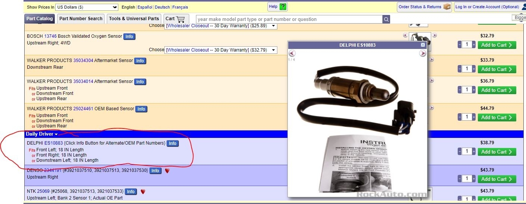Click the green Help question mark icon

pyautogui.click(x=283, y=7)
